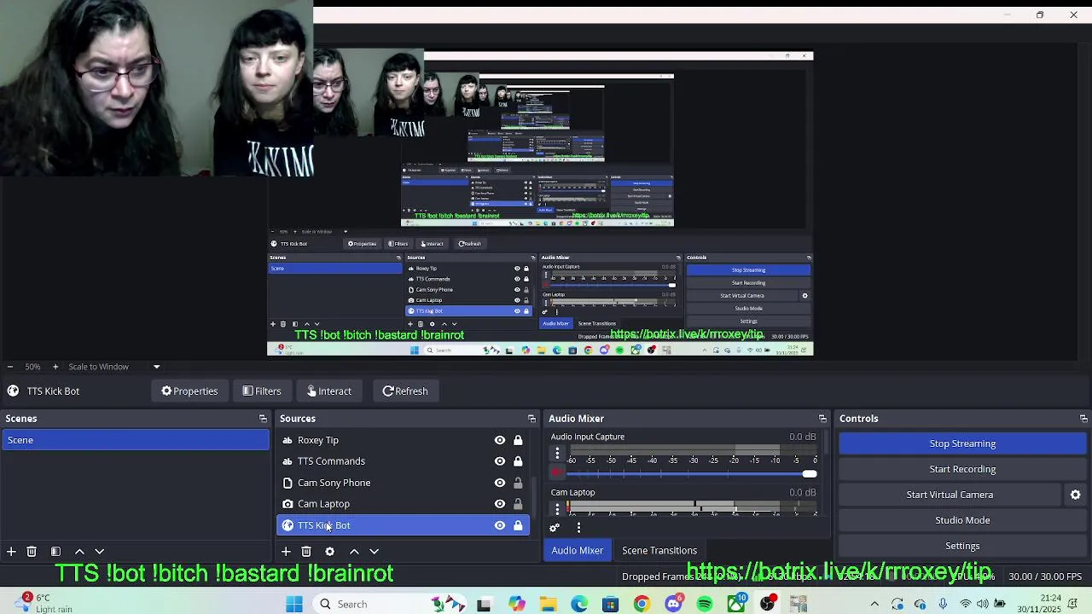Screen dimensions: 1092x614
Task: Toggle visibility of TTS Commands source
Action: pos(500,461)
